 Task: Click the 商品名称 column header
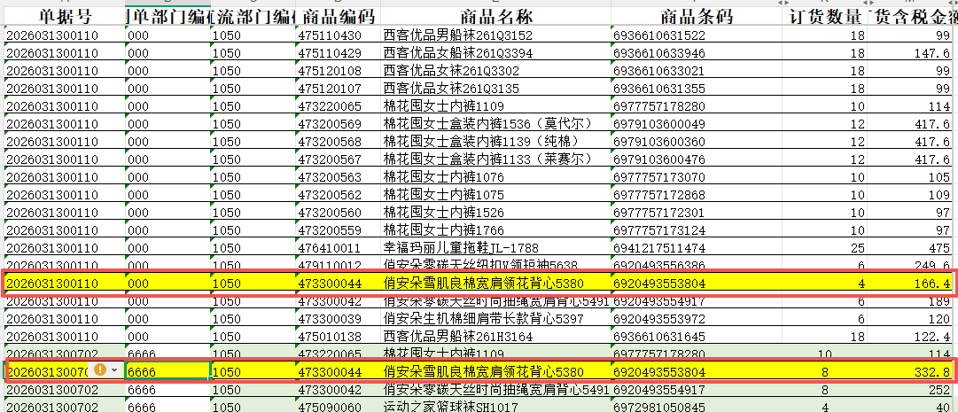(496, 17)
